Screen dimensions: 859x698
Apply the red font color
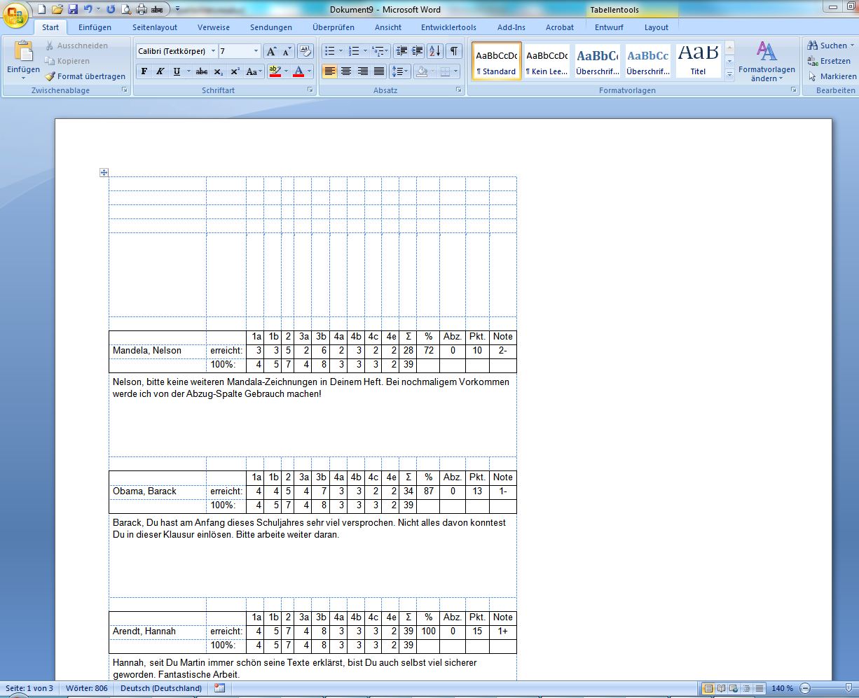click(298, 71)
